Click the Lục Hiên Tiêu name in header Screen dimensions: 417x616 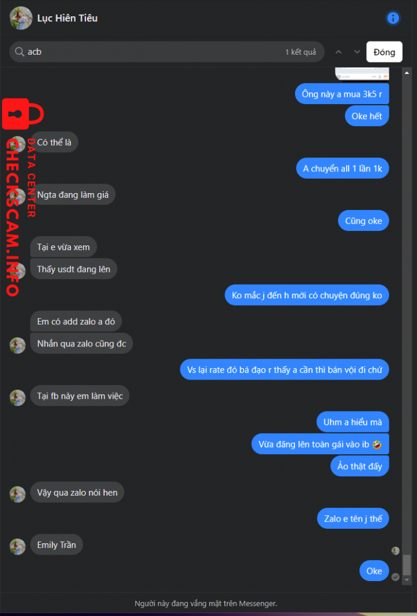point(67,18)
